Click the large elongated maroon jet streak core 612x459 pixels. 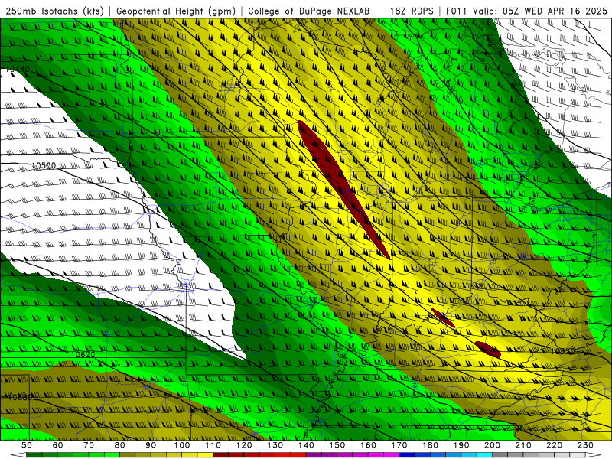tap(343, 188)
